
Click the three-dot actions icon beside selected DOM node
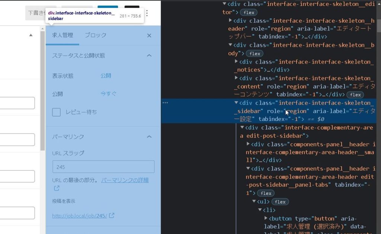[x=165, y=103]
